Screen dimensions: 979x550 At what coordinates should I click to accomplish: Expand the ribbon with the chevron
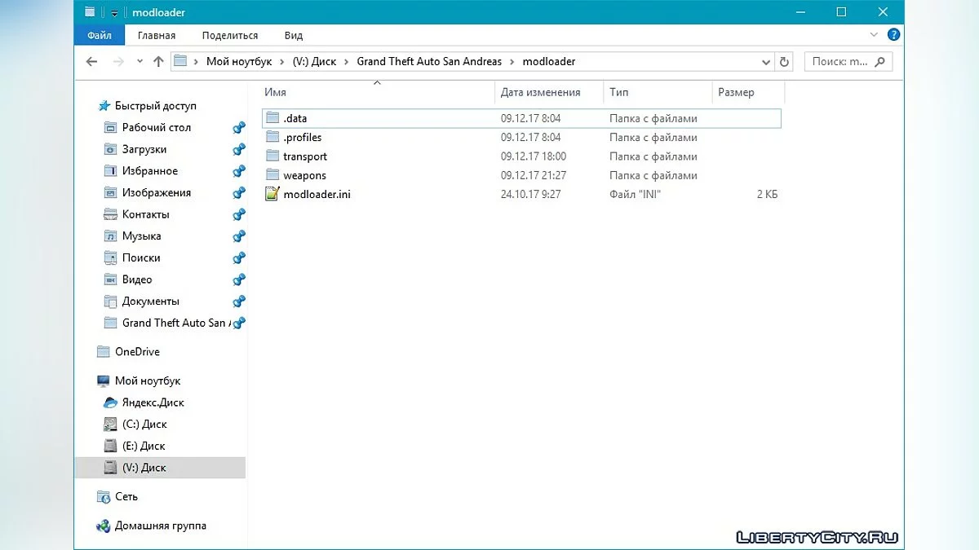tap(875, 35)
